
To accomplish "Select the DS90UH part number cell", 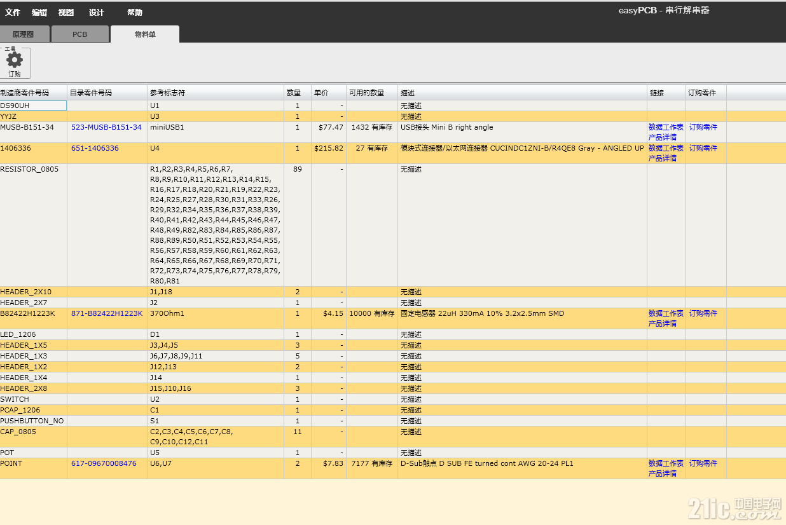I will [33, 106].
